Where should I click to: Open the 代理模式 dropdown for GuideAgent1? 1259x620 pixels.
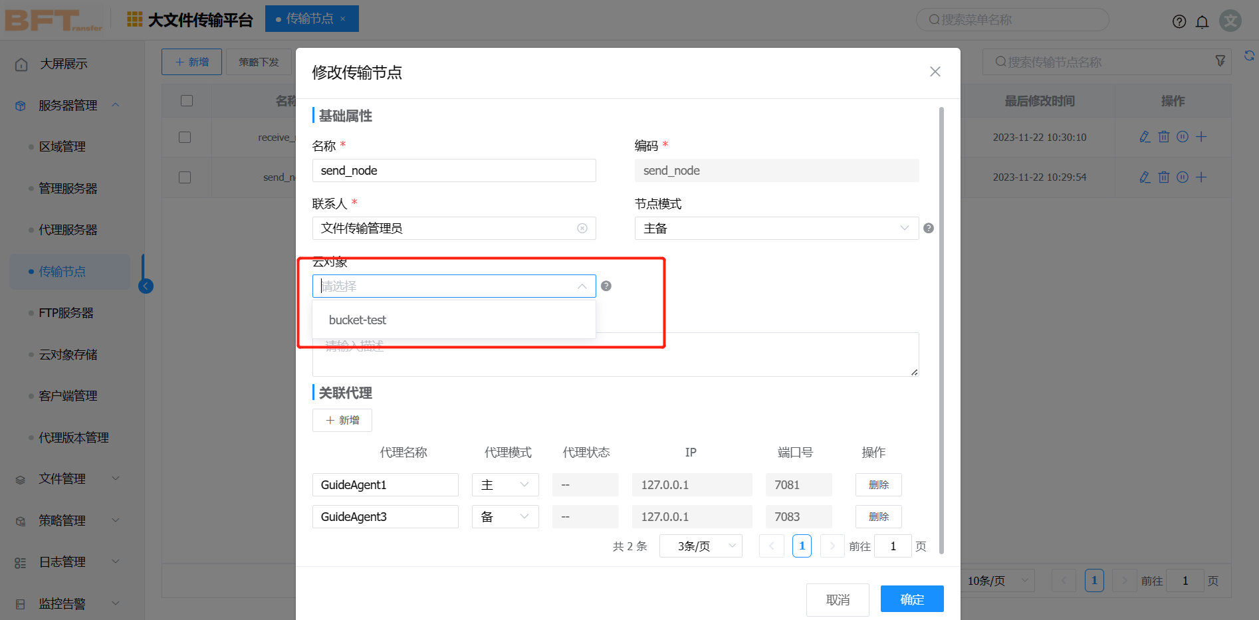click(x=505, y=484)
